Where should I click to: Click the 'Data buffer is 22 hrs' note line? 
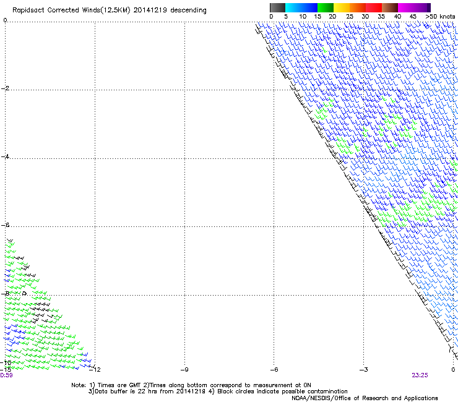point(218,391)
